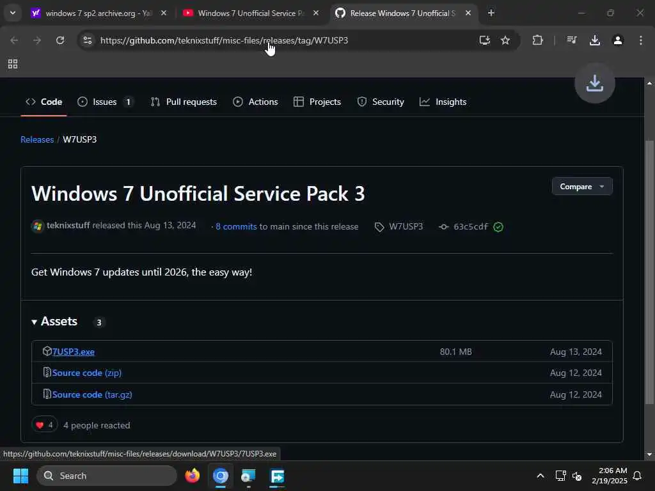Click the floating round download button
This screenshot has height=491, width=655.
coord(594,83)
